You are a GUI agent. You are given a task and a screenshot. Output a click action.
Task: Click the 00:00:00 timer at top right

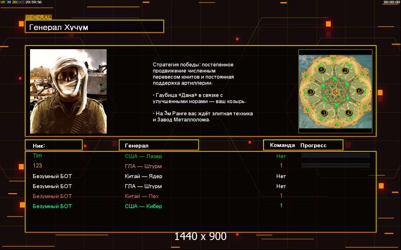tap(391, 2)
